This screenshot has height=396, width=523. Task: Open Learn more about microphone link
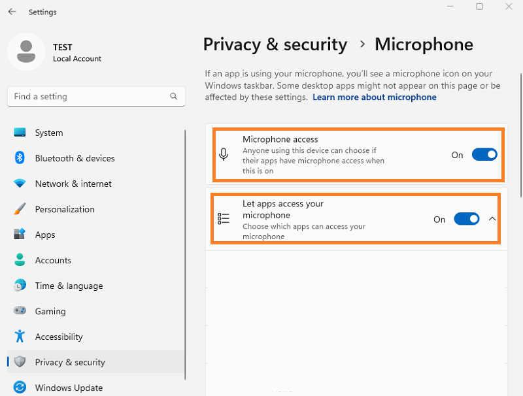[374, 97]
